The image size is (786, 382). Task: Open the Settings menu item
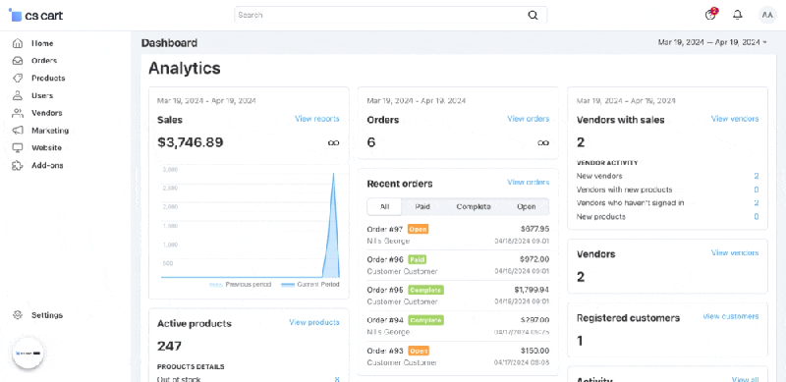(47, 315)
